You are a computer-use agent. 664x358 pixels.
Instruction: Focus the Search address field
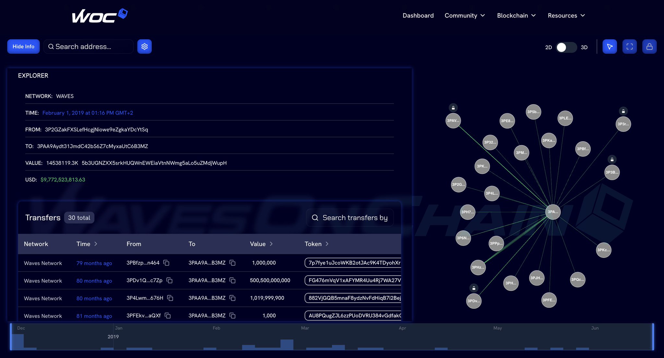[89, 47]
